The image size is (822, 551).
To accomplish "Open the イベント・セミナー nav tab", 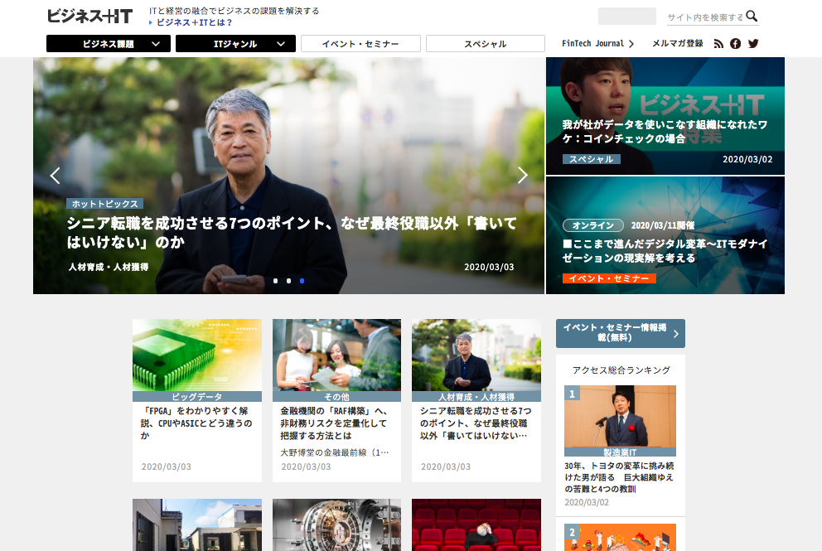I will coord(360,44).
